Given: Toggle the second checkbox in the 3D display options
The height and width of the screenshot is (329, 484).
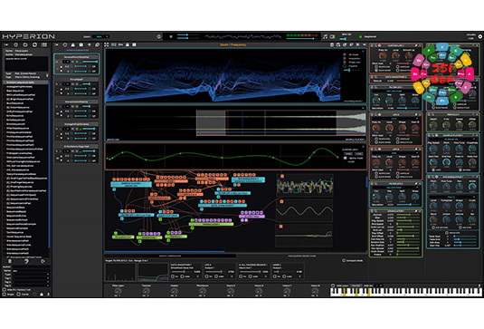Looking at the screenshot, I should pos(345,58).
